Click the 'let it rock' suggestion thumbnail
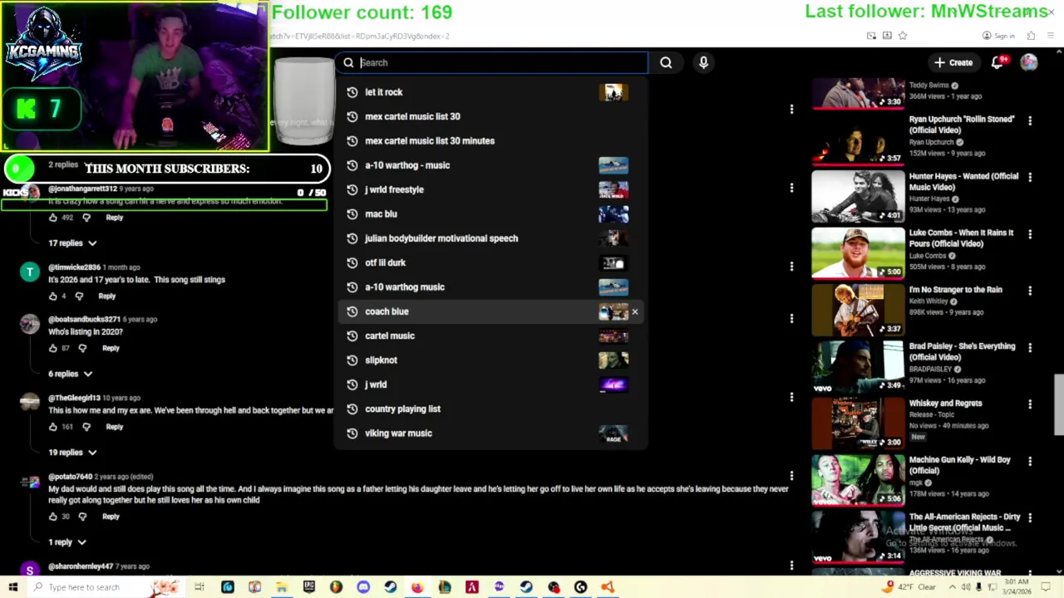The height and width of the screenshot is (598, 1064). pyautogui.click(x=613, y=92)
